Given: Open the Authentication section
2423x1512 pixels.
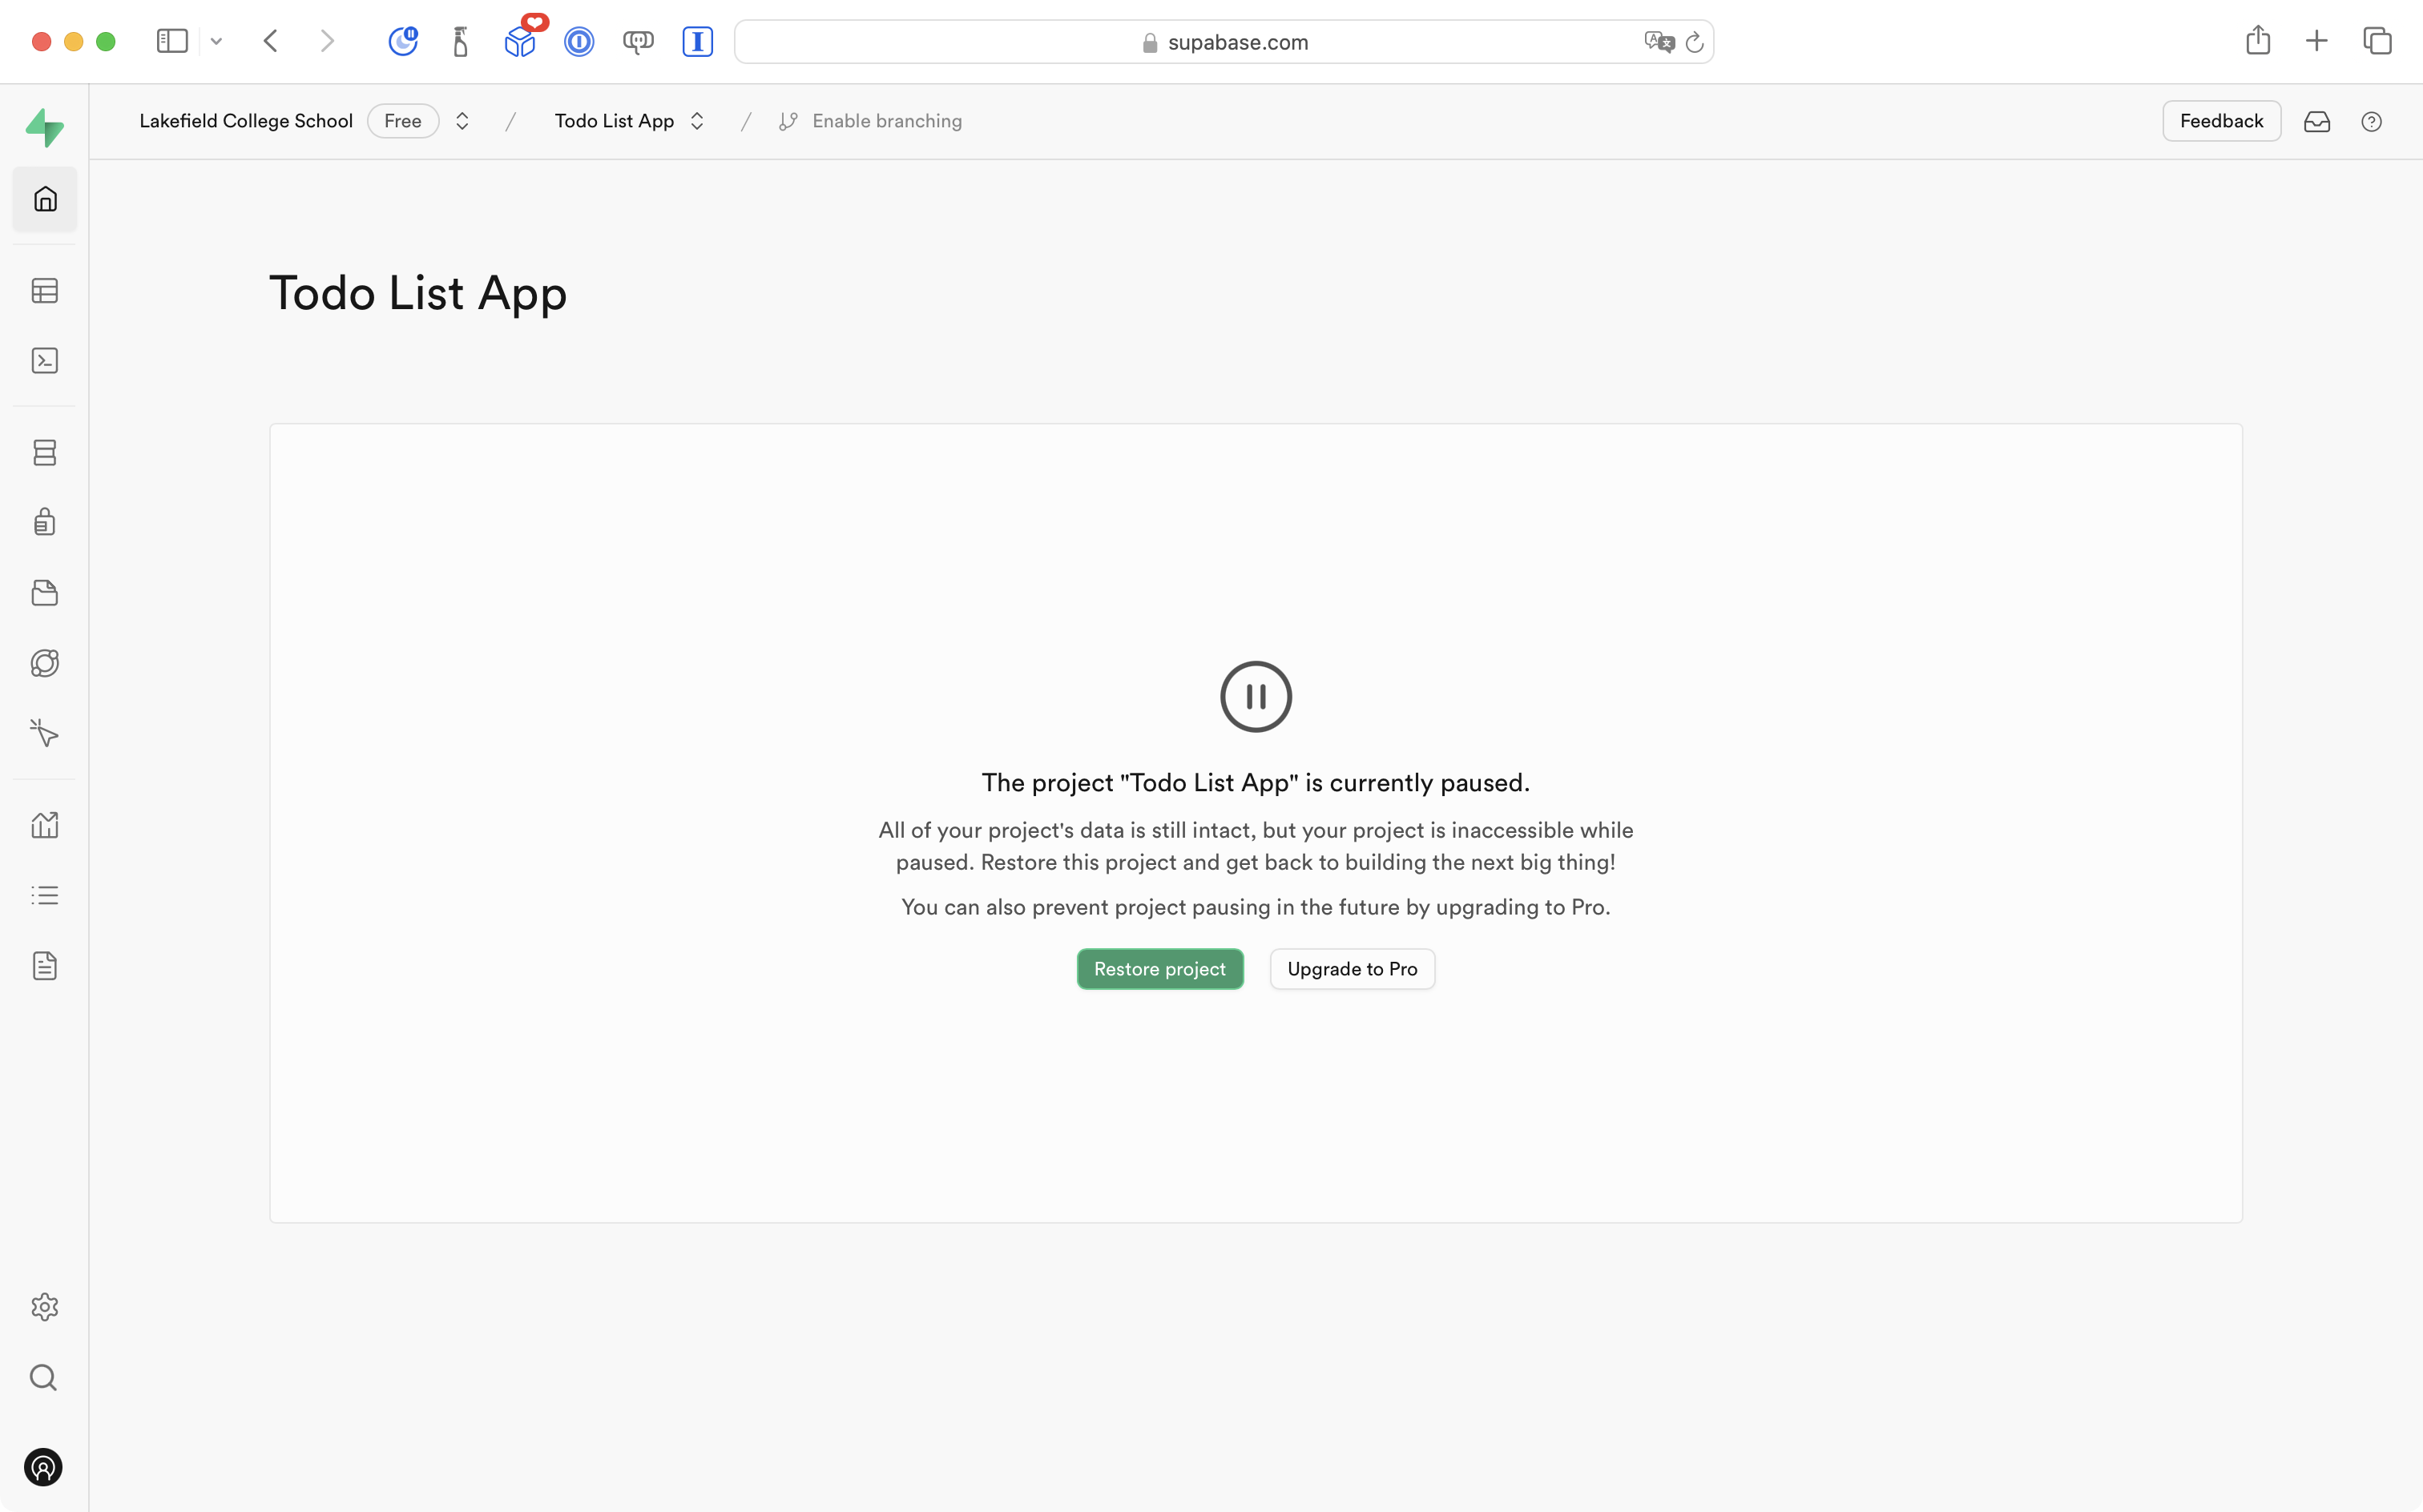Looking at the screenshot, I should tap(45, 521).
